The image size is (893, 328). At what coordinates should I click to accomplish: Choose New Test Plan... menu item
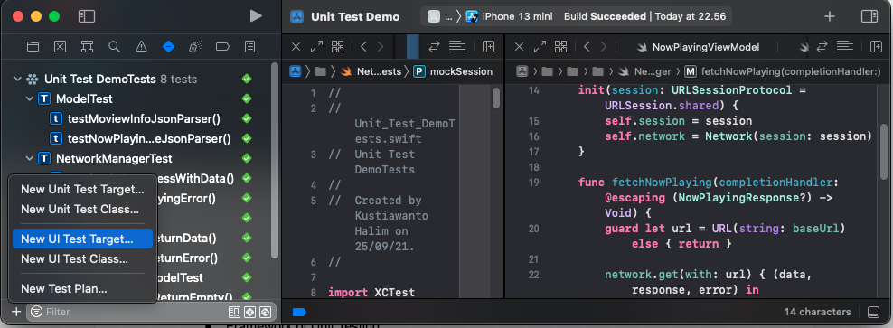point(82,289)
